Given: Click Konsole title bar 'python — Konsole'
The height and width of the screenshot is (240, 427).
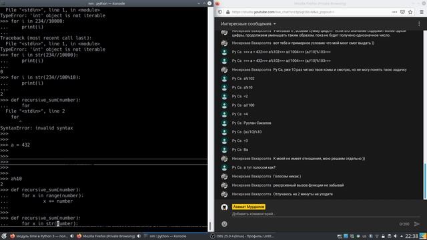Looking at the screenshot, I should click(x=106, y=3).
